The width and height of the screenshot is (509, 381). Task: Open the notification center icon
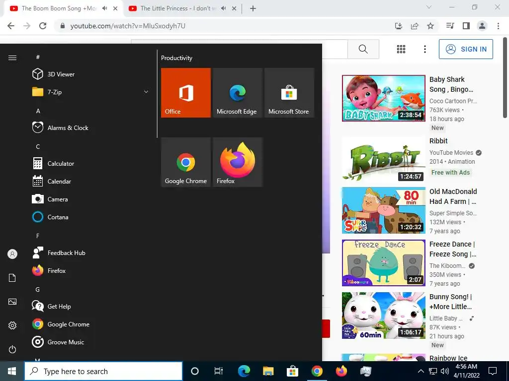tap(493, 371)
